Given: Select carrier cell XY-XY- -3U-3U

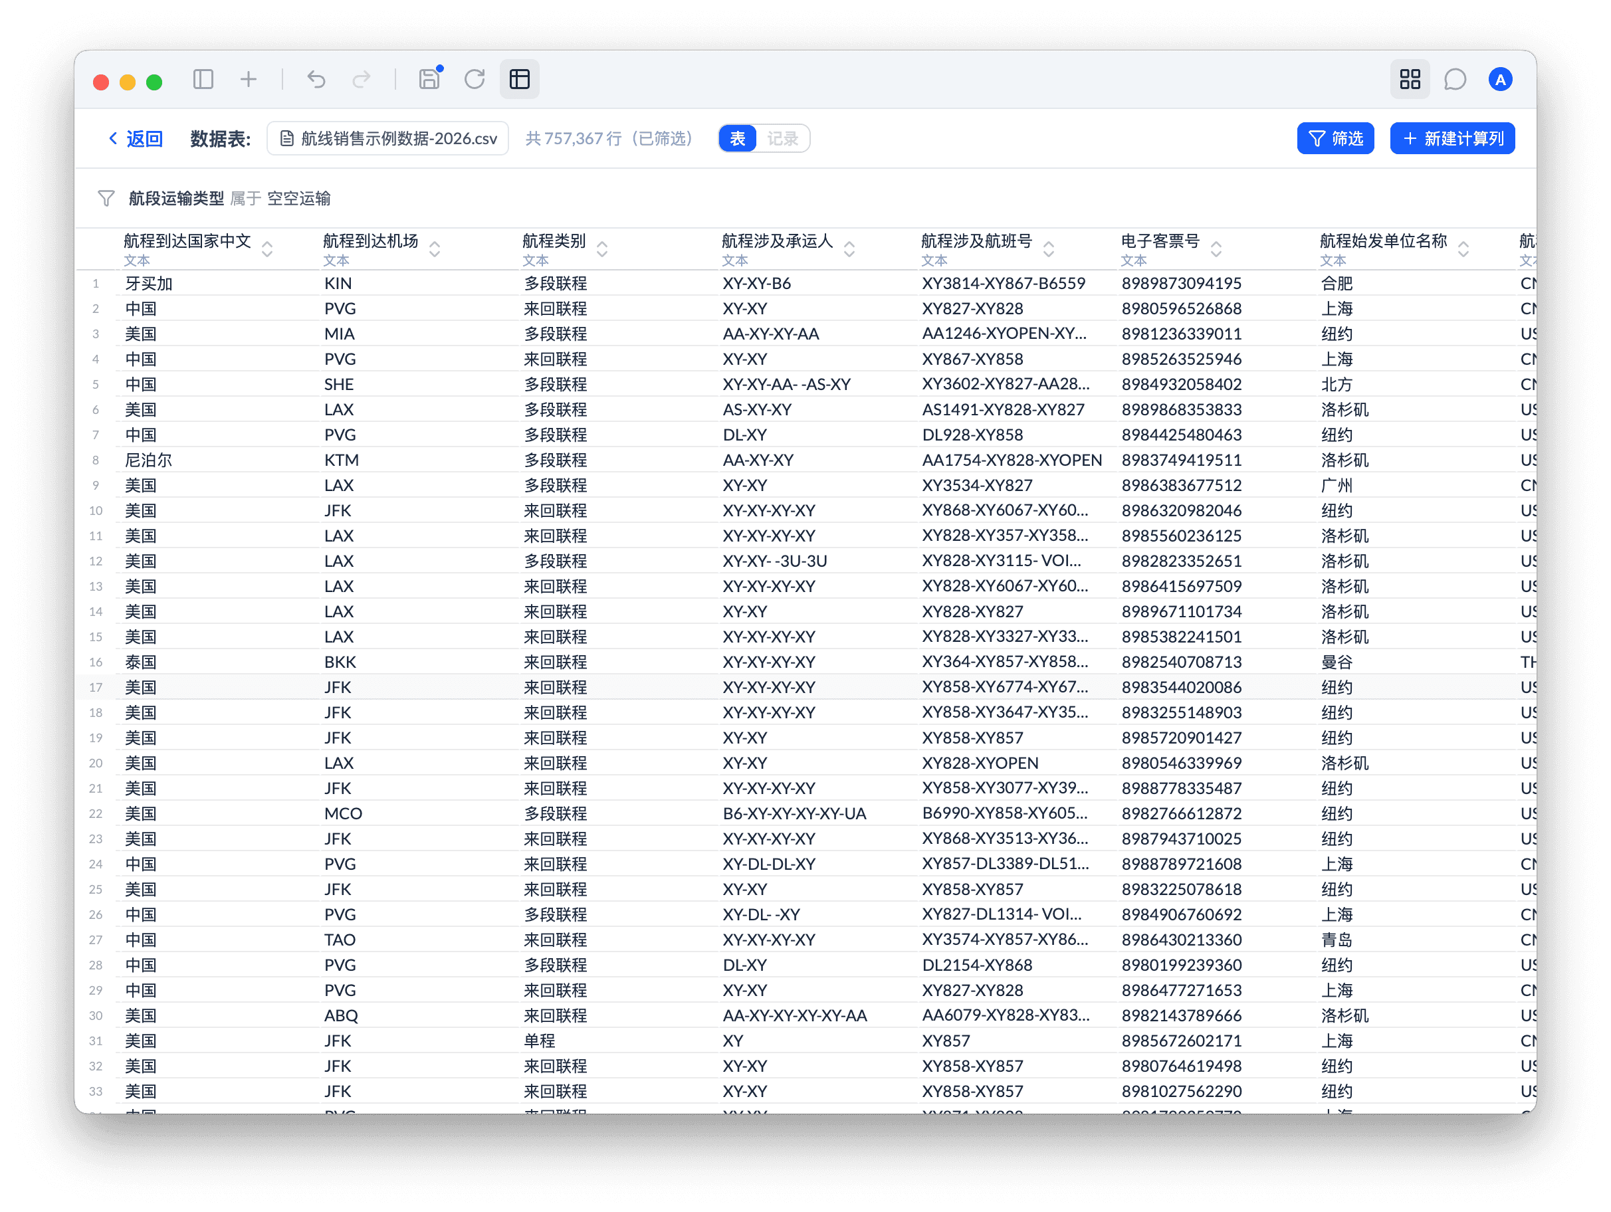Looking at the screenshot, I should click(x=774, y=561).
